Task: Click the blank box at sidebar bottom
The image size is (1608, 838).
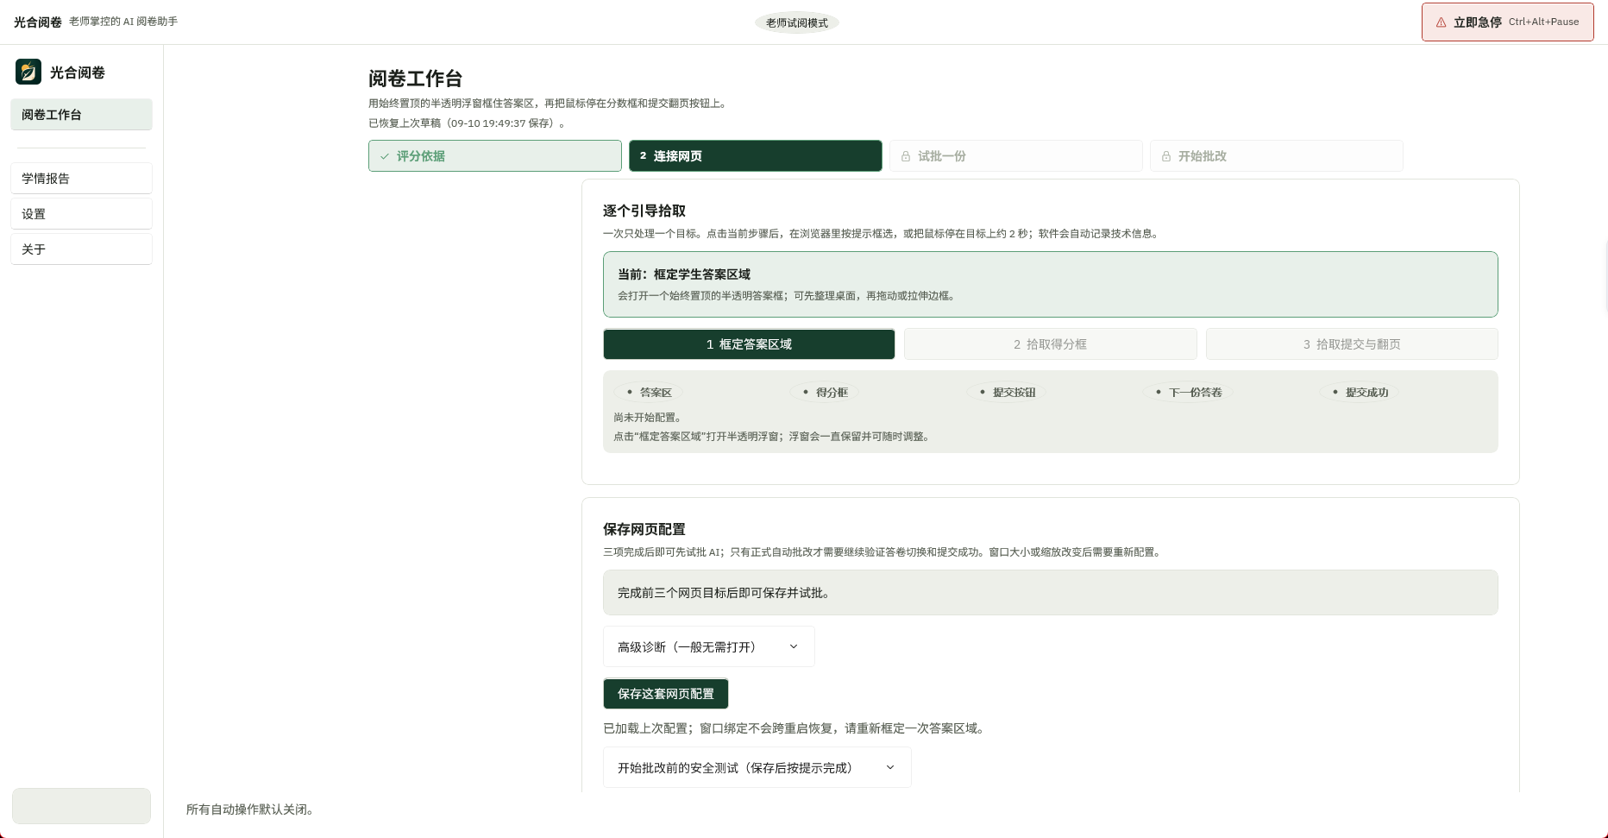Action: [x=81, y=806]
